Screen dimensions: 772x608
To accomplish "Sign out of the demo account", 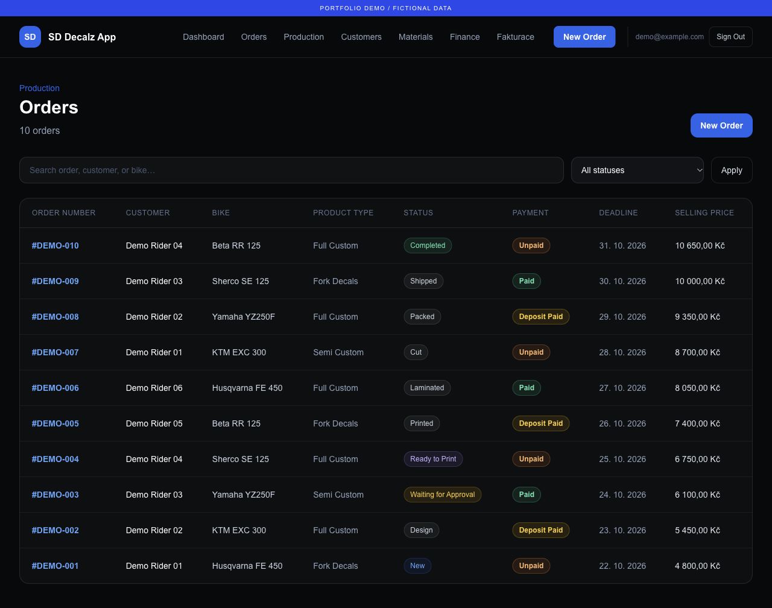I will (730, 37).
